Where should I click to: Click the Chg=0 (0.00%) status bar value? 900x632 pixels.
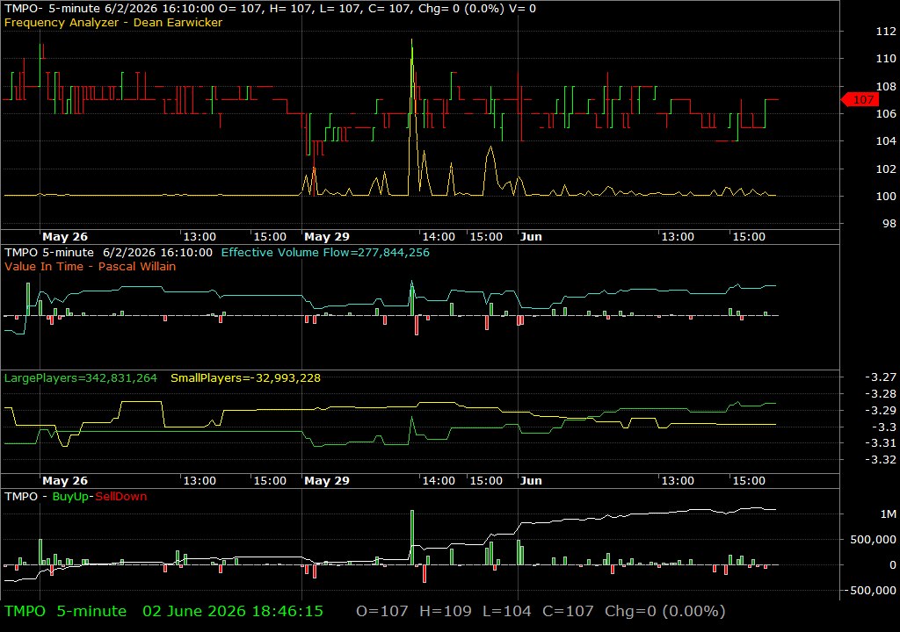click(x=665, y=611)
